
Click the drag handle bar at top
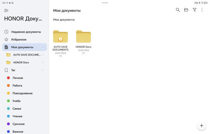click(x=105, y=3)
